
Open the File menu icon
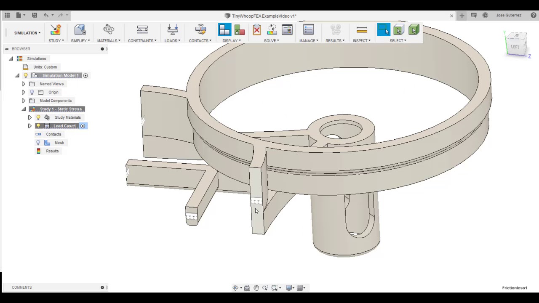(x=19, y=15)
